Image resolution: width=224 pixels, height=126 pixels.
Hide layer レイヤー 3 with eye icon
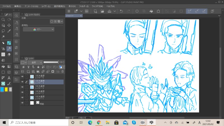click(22, 87)
